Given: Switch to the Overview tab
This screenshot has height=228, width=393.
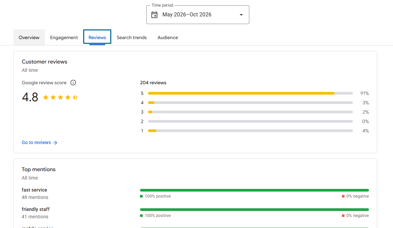Looking at the screenshot, I should coord(29,37).
